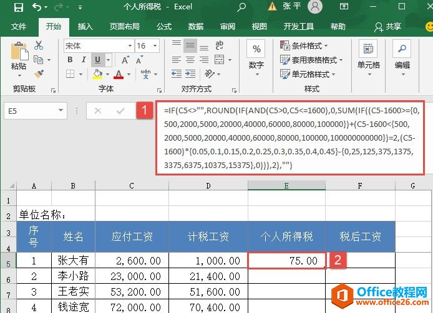The width and height of the screenshot is (433, 313).
Task: Click the 粘贴 paste icon
Action: 19,51
